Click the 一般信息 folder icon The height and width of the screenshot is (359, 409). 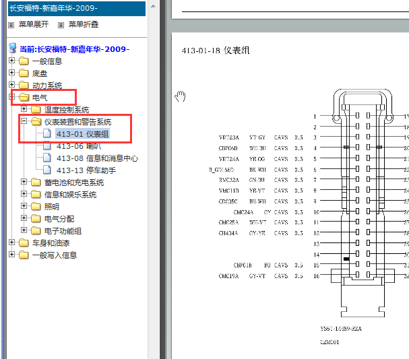(x=24, y=61)
